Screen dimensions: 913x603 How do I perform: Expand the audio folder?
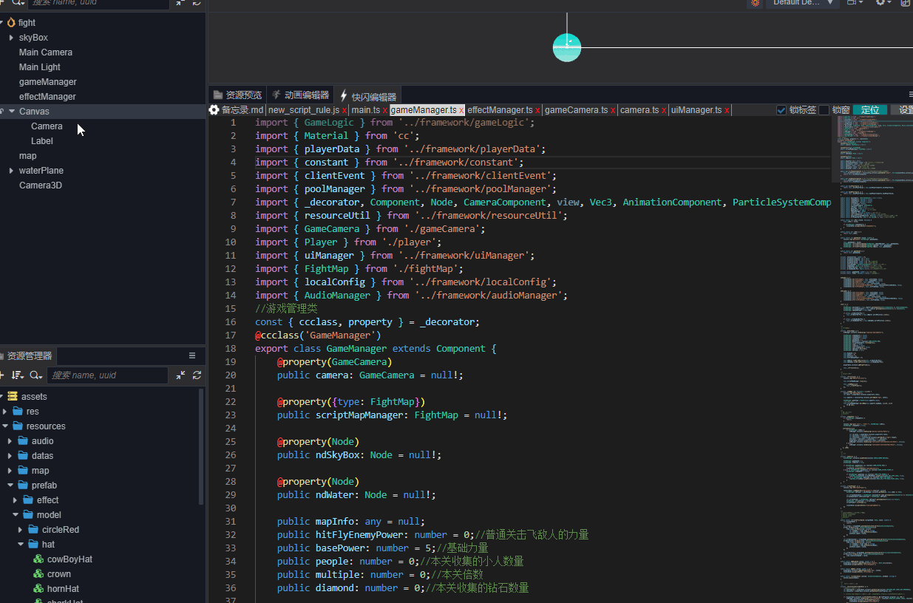(10, 441)
